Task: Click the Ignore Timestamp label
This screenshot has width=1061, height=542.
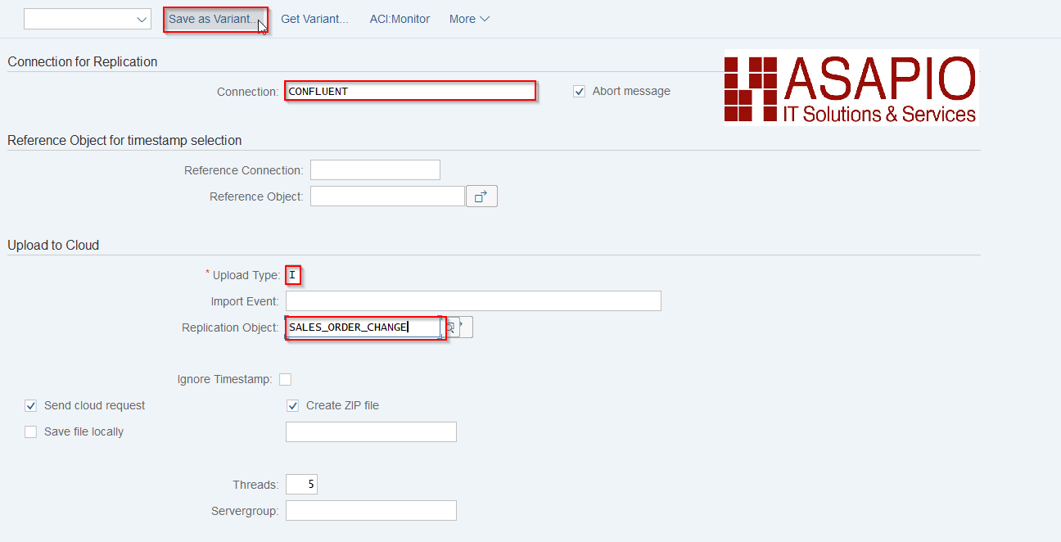Action: pyautogui.click(x=224, y=380)
